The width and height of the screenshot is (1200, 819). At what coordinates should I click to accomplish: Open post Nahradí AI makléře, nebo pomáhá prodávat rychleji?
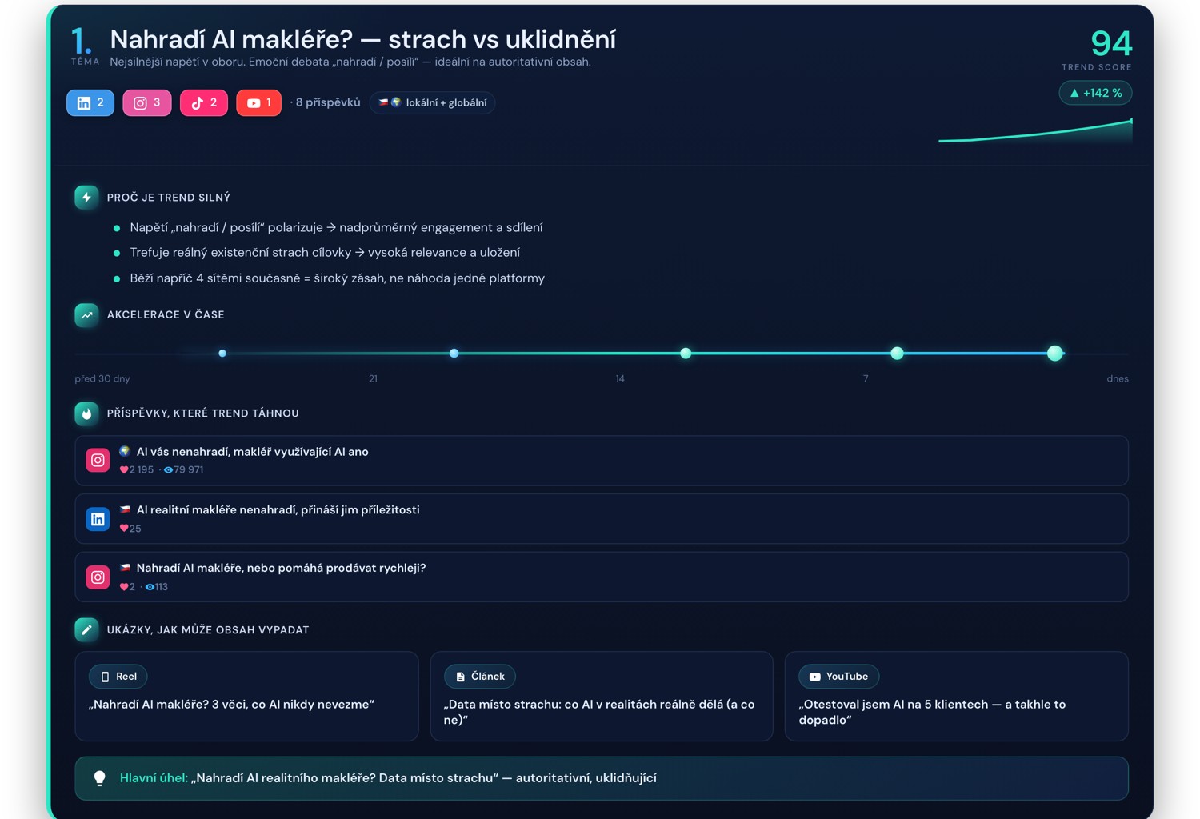pos(602,577)
